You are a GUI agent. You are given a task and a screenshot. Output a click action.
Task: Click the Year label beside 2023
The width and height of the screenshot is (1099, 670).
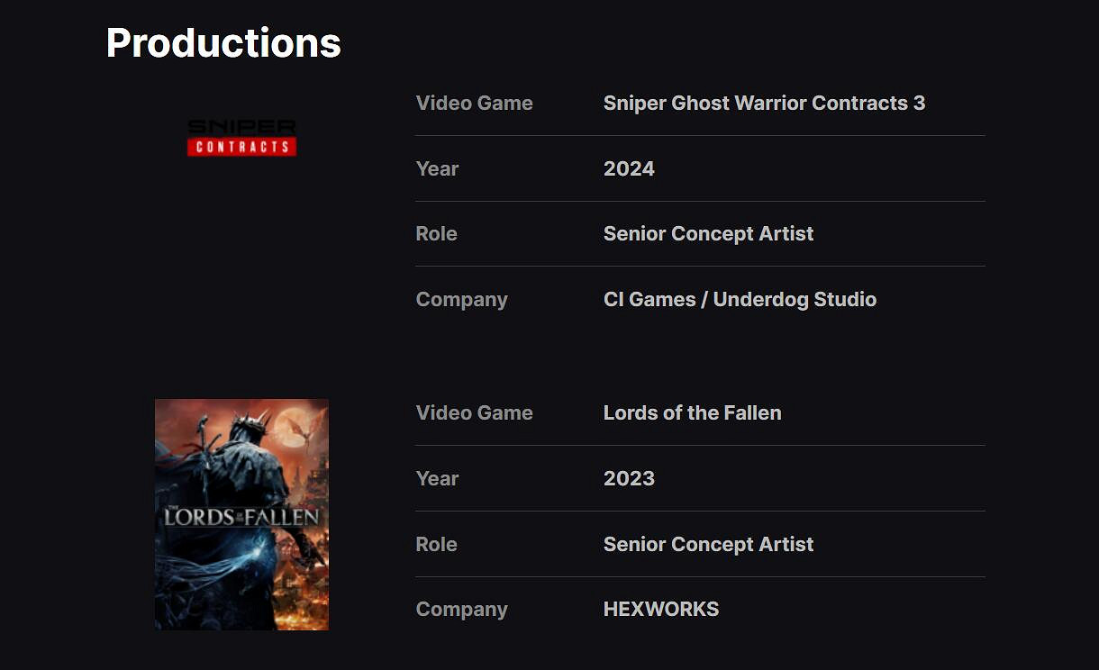coord(437,478)
